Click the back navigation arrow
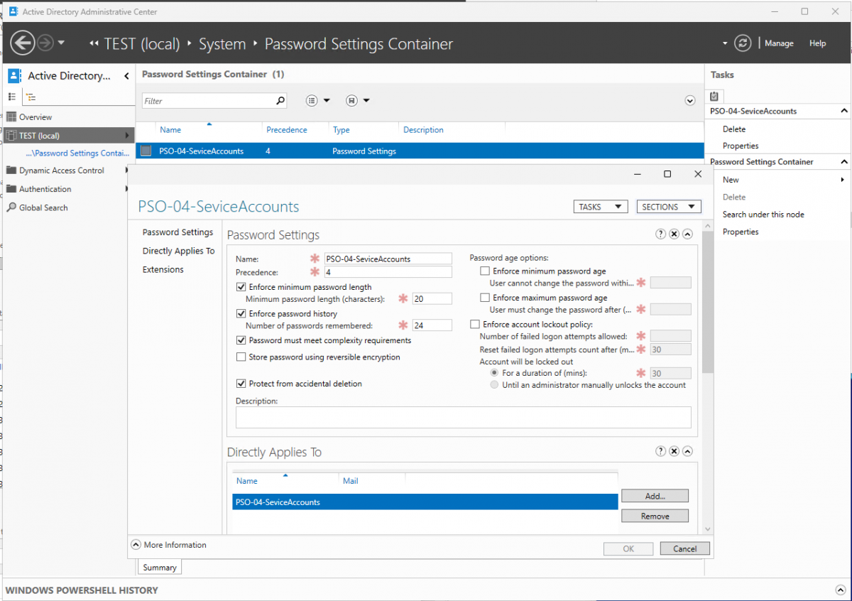The image size is (852, 601). click(23, 43)
